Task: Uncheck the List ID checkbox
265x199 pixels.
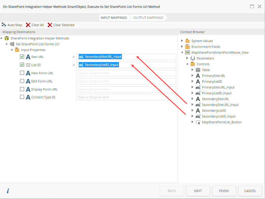Action: pos(22,65)
